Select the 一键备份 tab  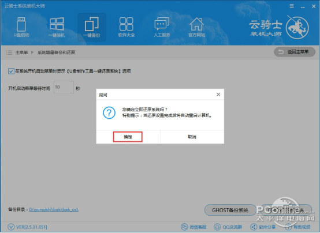tap(92, 27)
